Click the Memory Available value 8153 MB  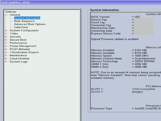pyautogui.click(x=141, y=53)
